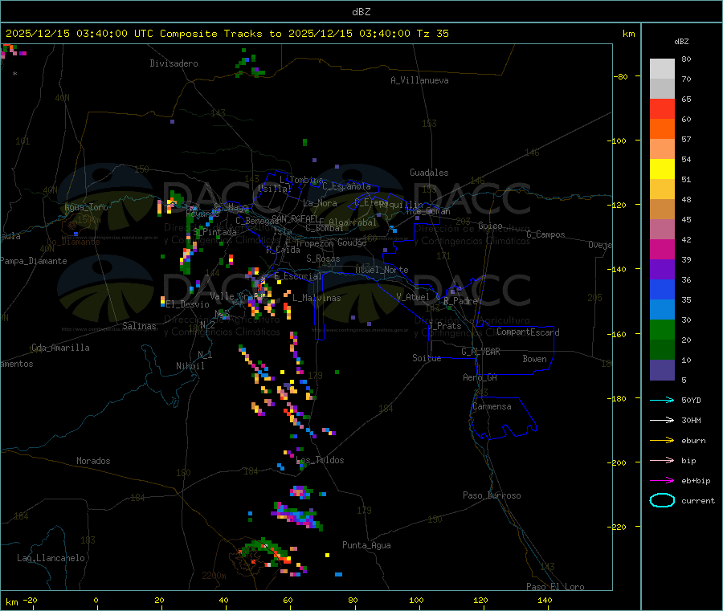Select the purple 36–39 dBZ swatch
The width and height of the screenshot is (723, 611).
coord(662,270)
